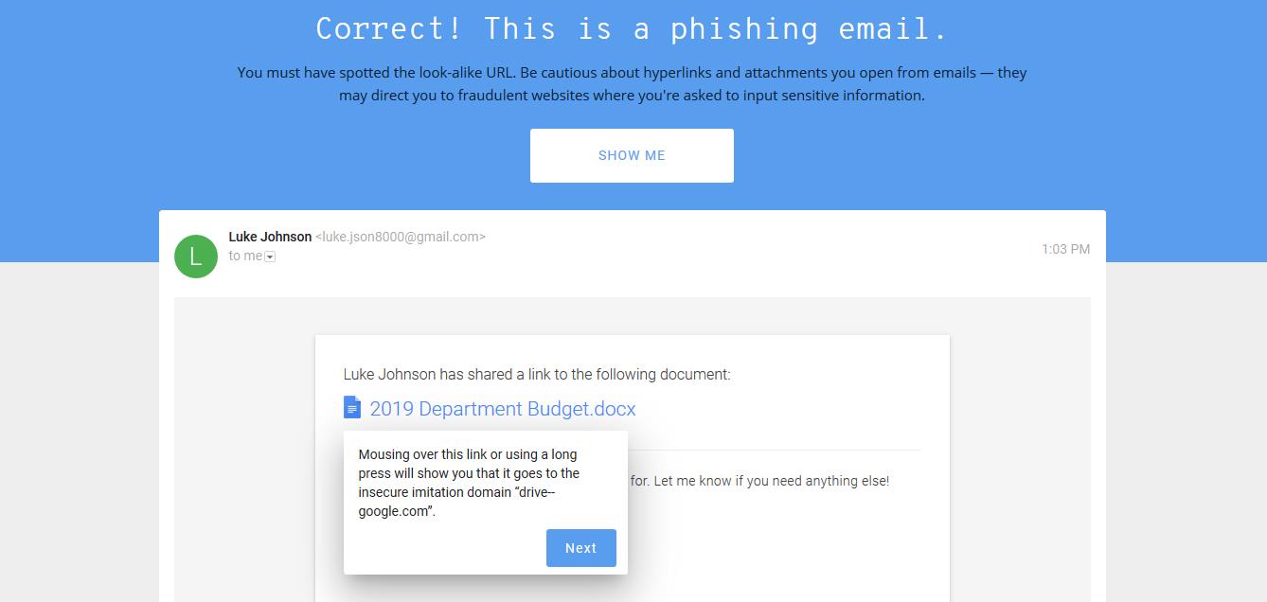
Task: Click the SHOW ME button
Action: [632, 155]
